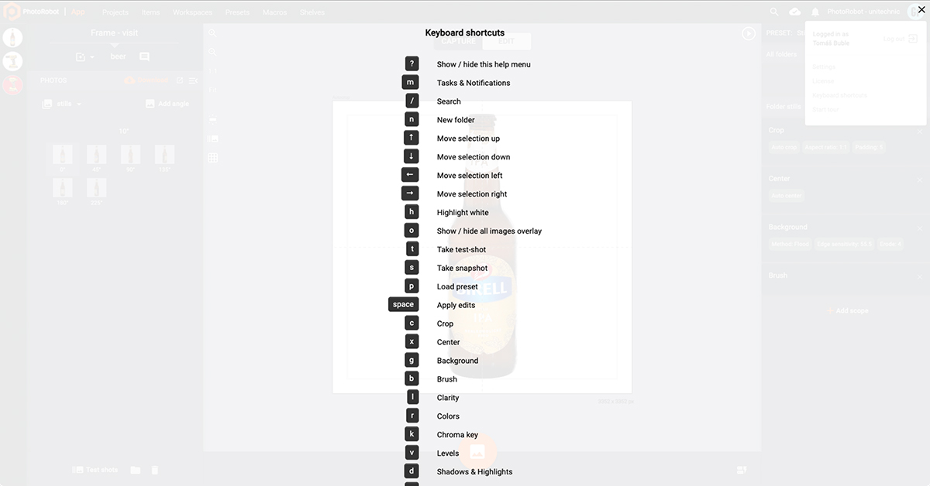Viewport: 930px width, 486px height.
Task: Select Settings in the account menu
Action: click(822, 67)
